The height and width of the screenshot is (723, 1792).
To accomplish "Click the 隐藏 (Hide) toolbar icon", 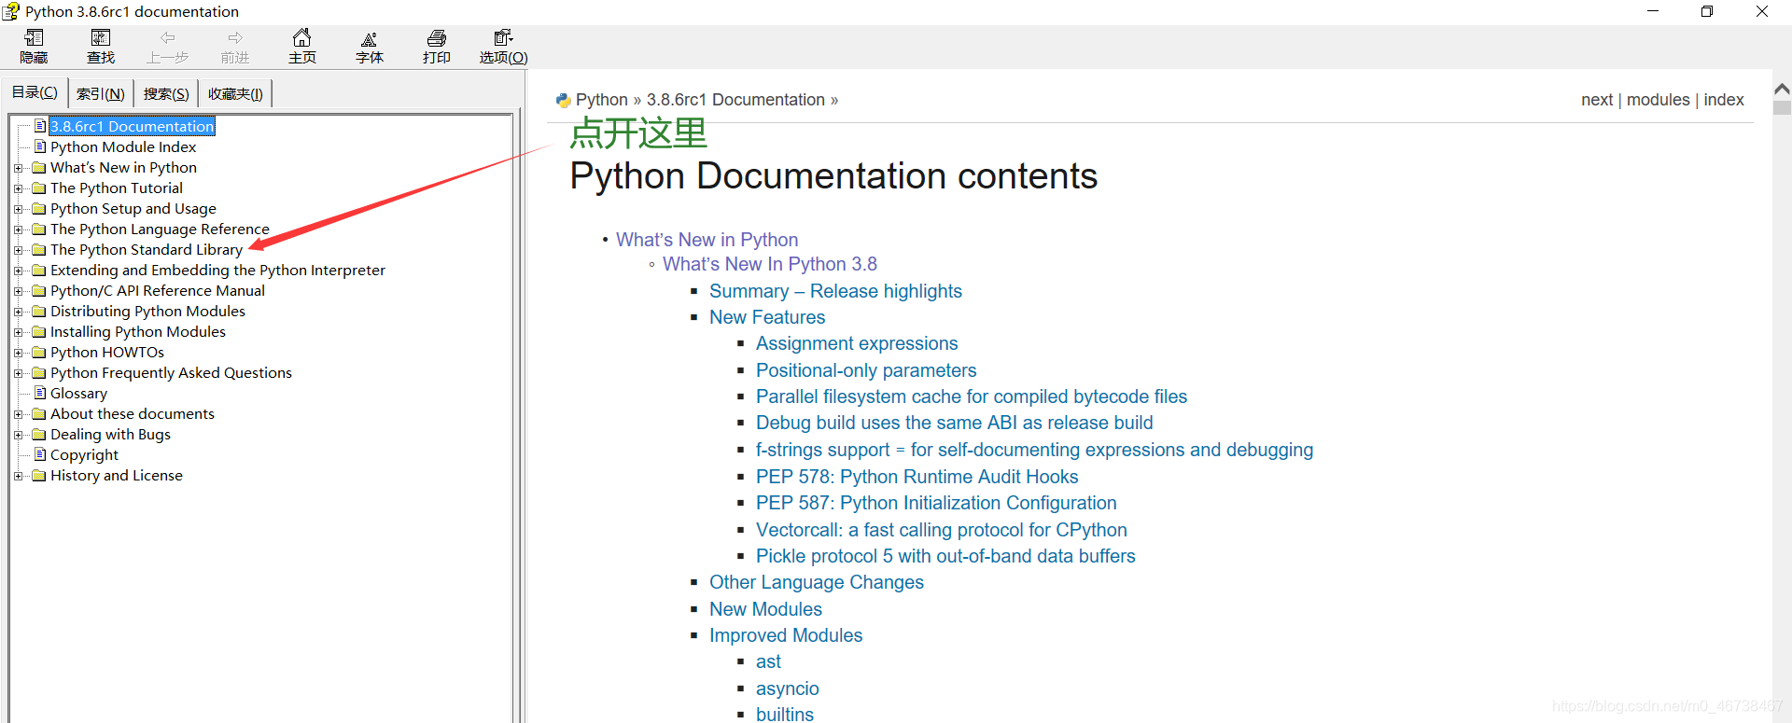I will tap(34, 38).
